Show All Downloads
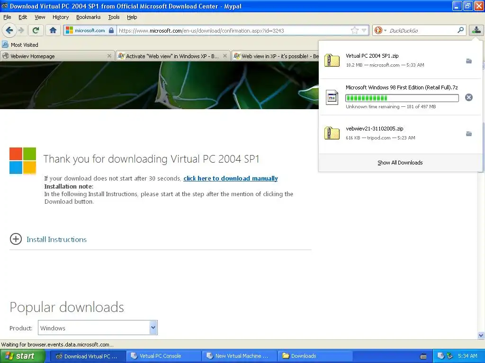The image size is (485, 363). (x=400, y=163)
